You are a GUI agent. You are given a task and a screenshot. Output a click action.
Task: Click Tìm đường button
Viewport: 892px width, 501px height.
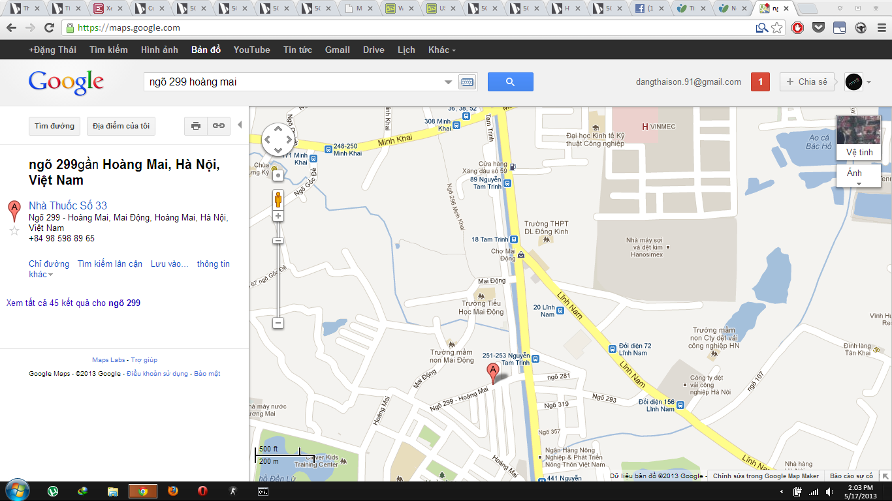55,126
